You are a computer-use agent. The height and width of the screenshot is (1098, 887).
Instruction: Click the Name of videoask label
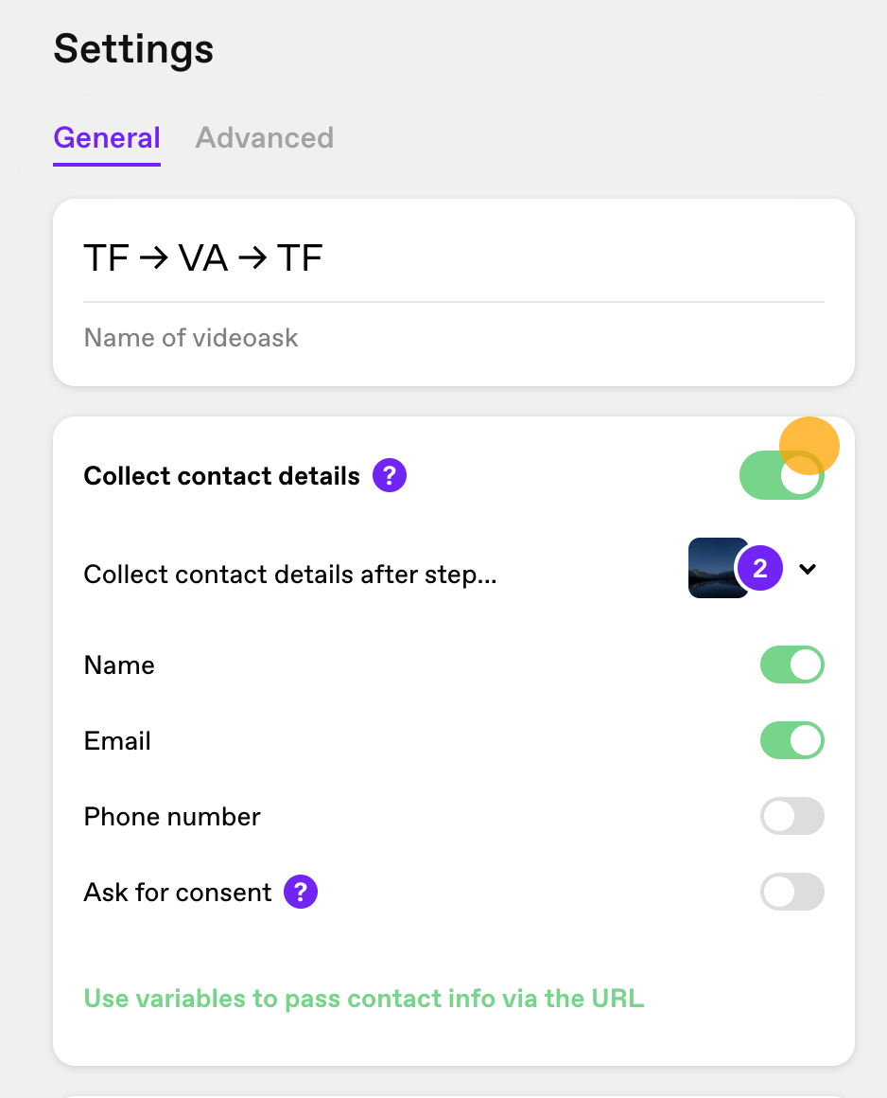[x=191, y=338]
